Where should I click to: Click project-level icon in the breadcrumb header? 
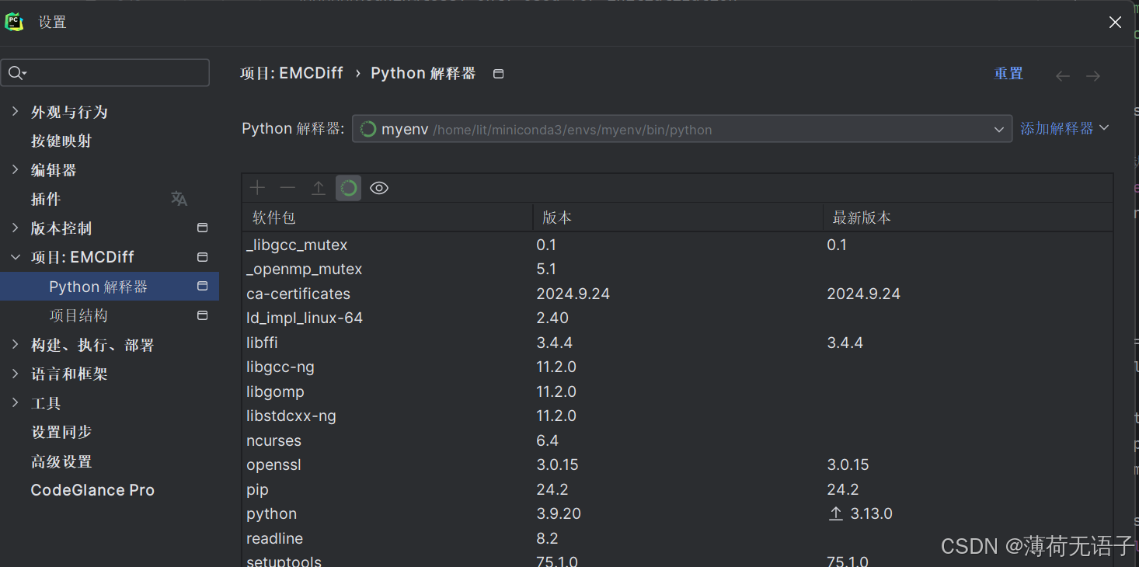click(x=499, y=74)
